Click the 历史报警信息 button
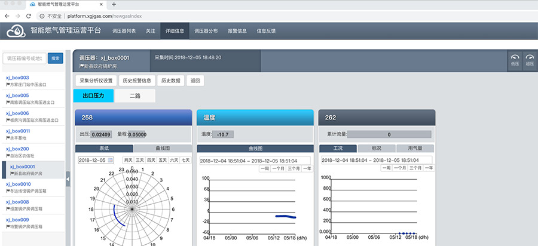 137,81
